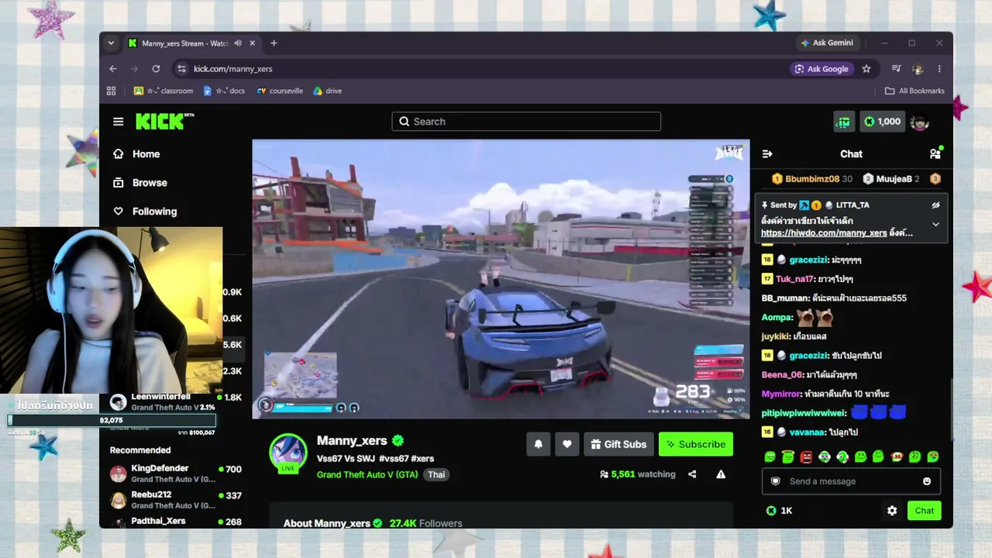Click the Grand Theft Auto V (GTA) category link
This screenshot has height=558, width=992.
point(367,474)
